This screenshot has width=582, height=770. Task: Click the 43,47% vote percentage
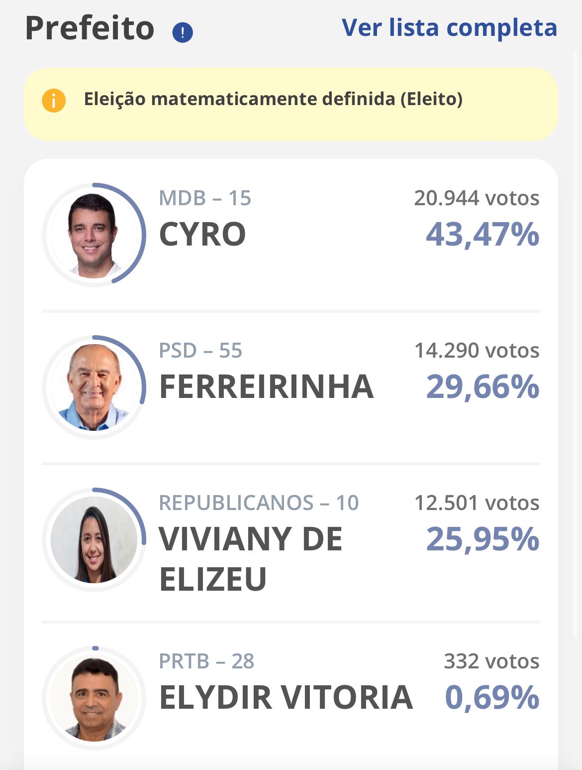tap(483, 235)
